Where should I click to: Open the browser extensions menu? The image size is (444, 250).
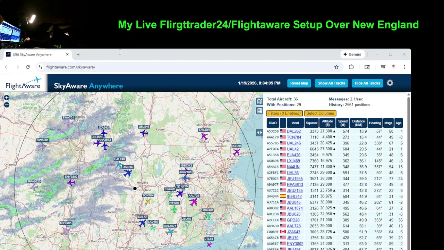pos(351,67)
